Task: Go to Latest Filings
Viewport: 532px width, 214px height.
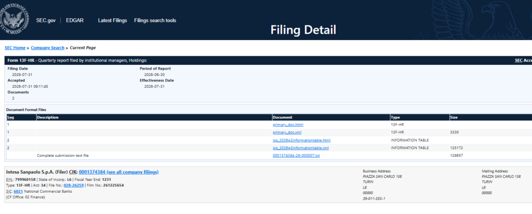Action: (112, 20)
